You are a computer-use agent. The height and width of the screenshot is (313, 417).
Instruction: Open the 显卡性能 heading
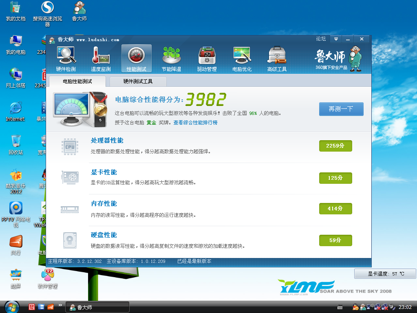tap(104, 172)
